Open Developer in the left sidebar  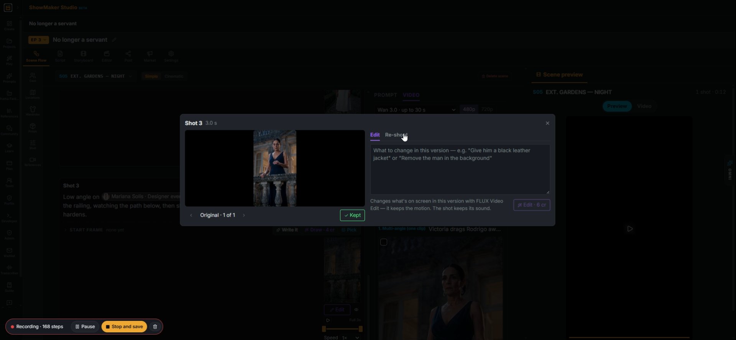[9, 217]
